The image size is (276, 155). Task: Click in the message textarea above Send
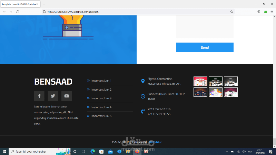coord(205,27)
